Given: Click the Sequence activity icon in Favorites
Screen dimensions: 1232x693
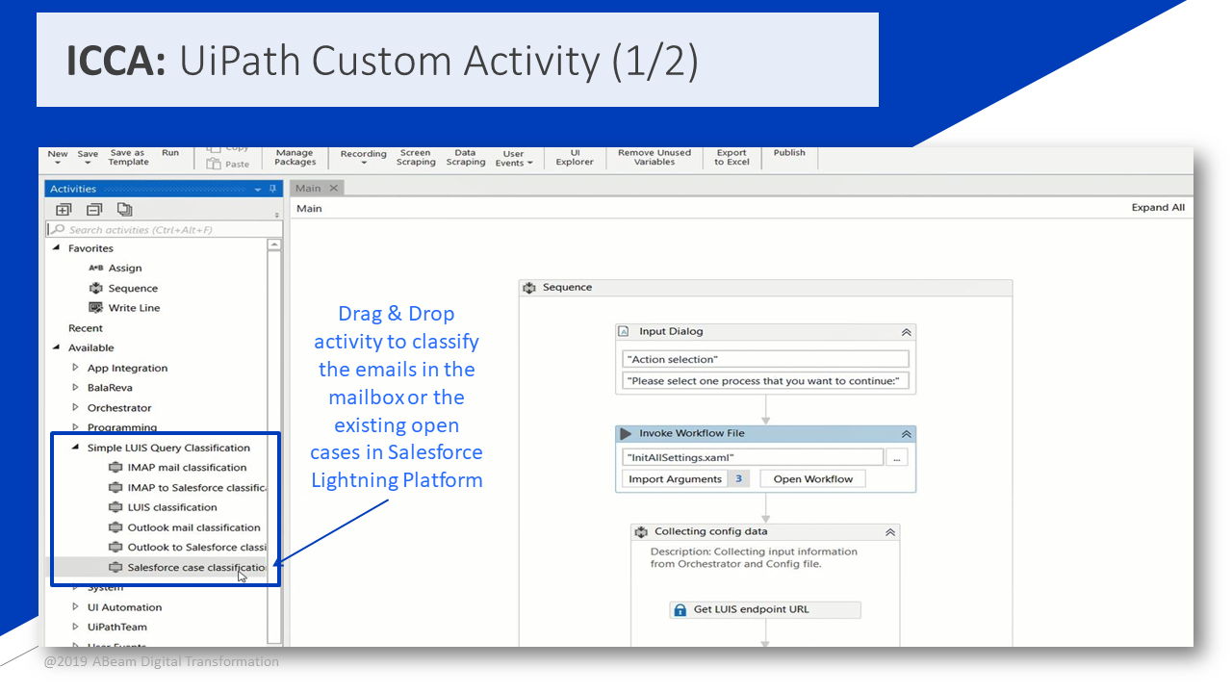Looking at the screenshot, I should coord(95,288).
